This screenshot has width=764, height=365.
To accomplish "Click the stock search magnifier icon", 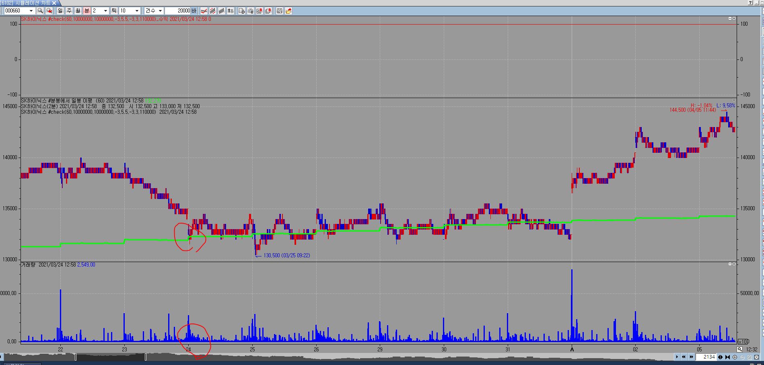I will tap(40, 11).
